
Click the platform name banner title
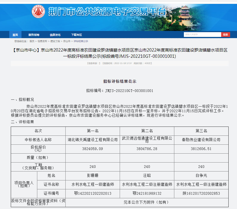pyautogui.click(x=107, y=12)
